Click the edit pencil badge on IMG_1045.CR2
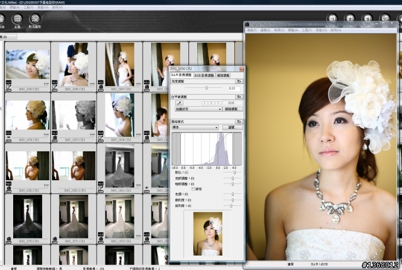The height and width of the screenshot is (270, 402). coord(8,87)
